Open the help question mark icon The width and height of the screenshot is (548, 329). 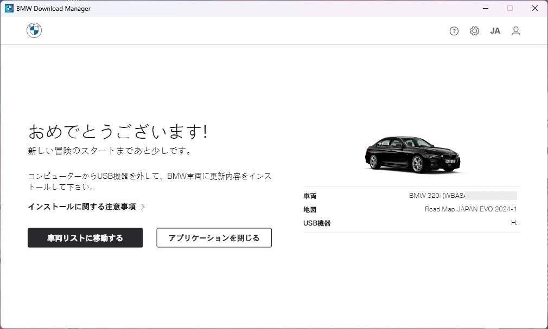coord(454,31)
